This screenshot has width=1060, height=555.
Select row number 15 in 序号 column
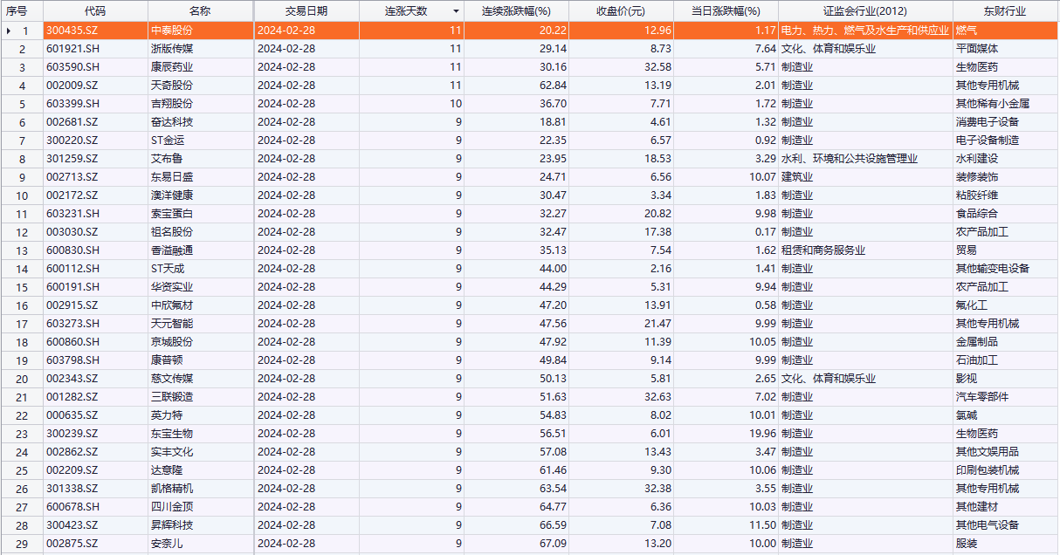pos(22,287)
